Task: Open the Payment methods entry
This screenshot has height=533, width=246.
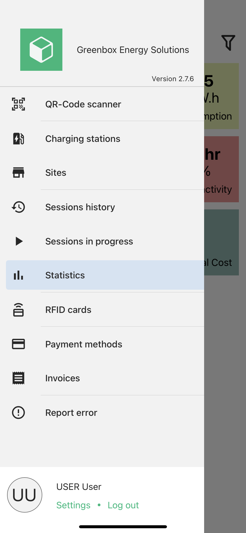Action: (84, 344)
